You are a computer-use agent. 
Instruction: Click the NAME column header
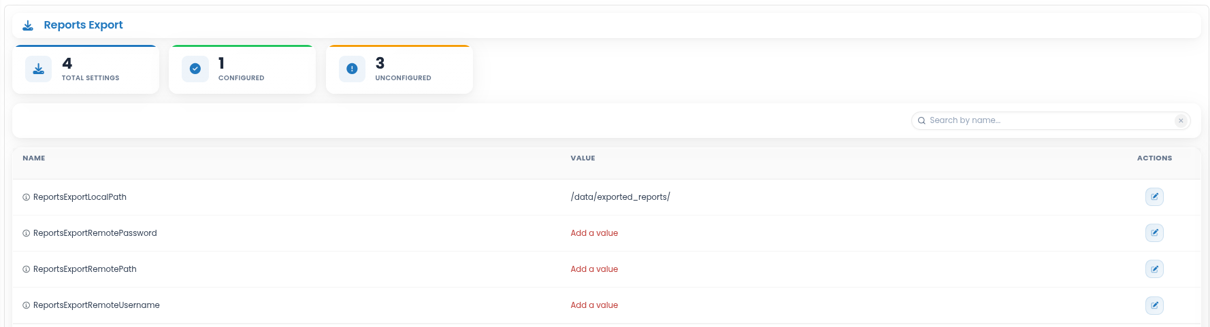34,158
